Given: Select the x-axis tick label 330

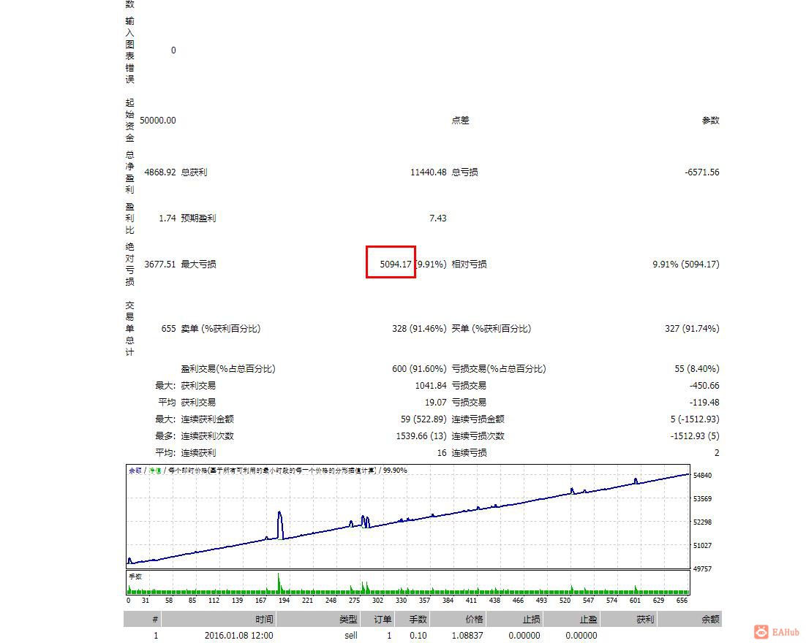Looking at the screenshot, I should [401, 600].
